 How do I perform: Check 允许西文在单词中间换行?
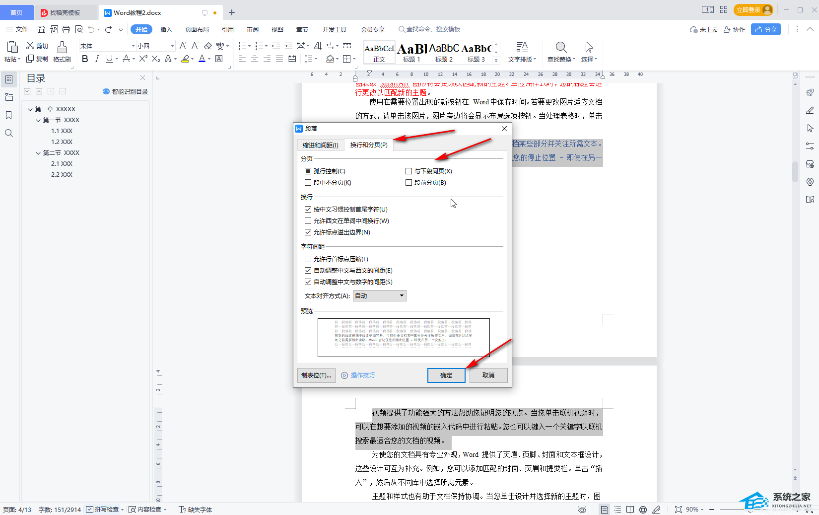[308, 221]
